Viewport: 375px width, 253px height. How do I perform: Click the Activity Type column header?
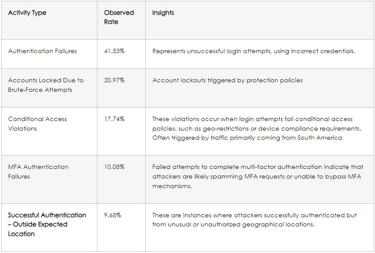pos(27,13)
